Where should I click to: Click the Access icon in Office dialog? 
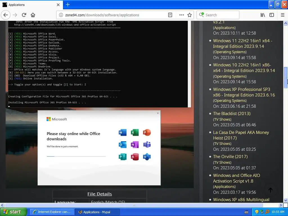tap(135, 157)
